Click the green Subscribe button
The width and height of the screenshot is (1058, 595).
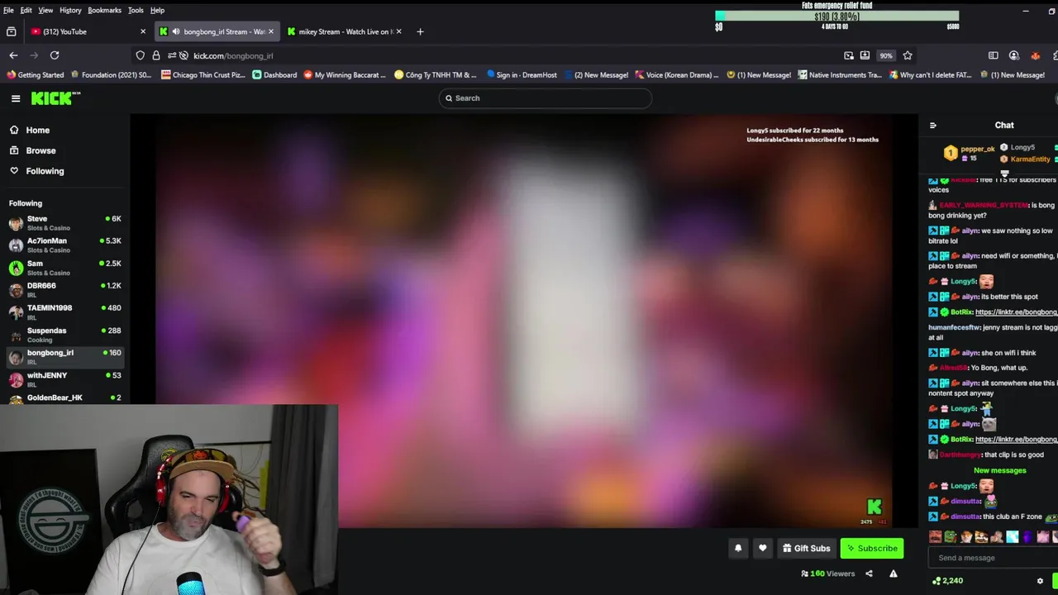click(x=872, y=548)
